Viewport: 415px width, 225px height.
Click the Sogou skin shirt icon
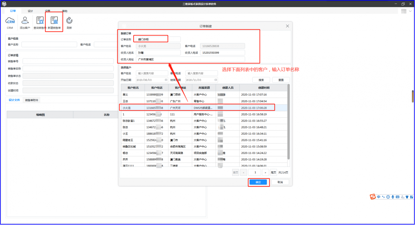(407, 197)
